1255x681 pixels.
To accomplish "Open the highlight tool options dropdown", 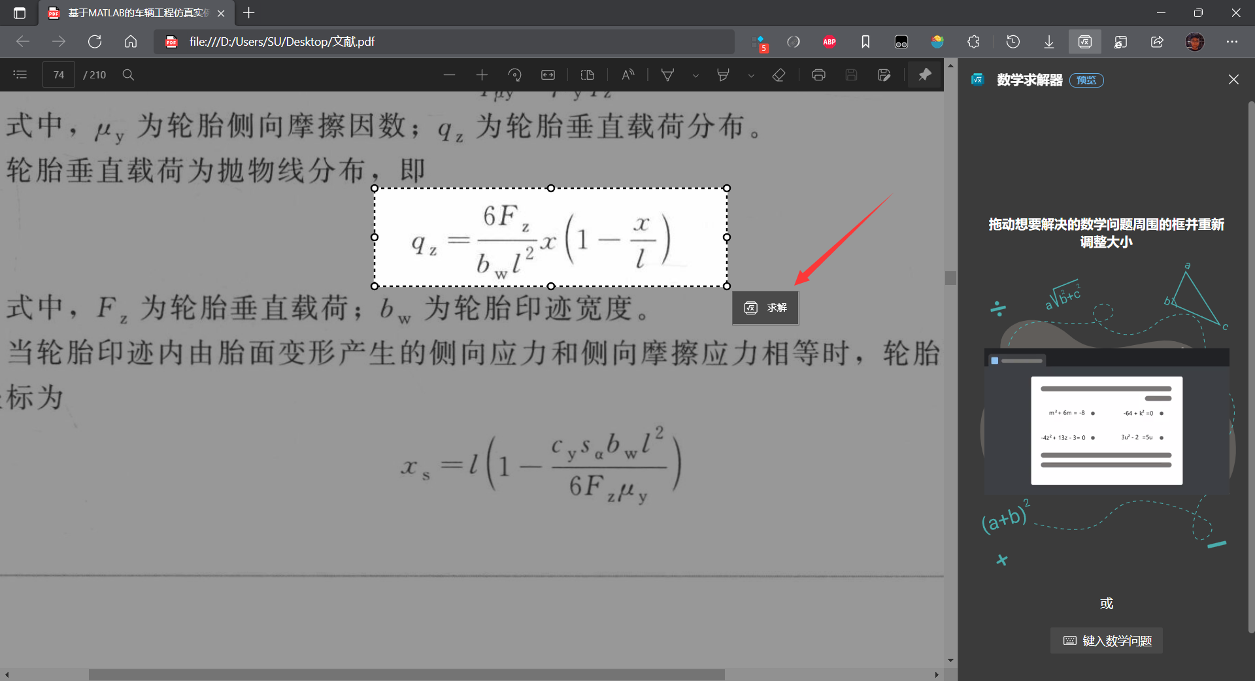I will (750, 75).
